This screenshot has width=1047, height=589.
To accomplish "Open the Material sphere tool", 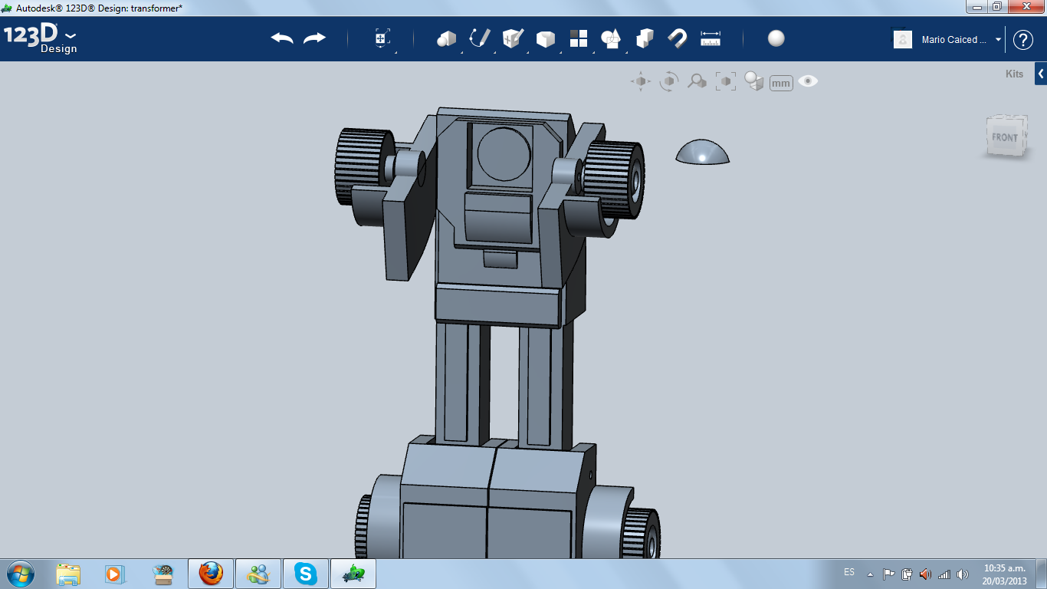I will [x=776, y=38].
